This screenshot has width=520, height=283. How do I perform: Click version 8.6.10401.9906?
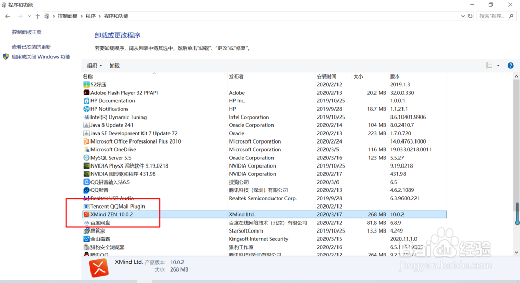pyautogui.click(x=408, y=117)
